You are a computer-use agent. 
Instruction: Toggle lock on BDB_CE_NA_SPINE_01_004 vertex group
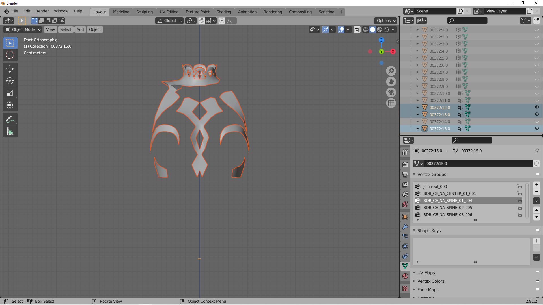pos(519,201)
